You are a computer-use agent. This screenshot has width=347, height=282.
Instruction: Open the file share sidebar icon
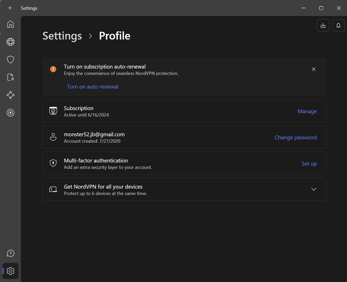click(x=11, y=77)
